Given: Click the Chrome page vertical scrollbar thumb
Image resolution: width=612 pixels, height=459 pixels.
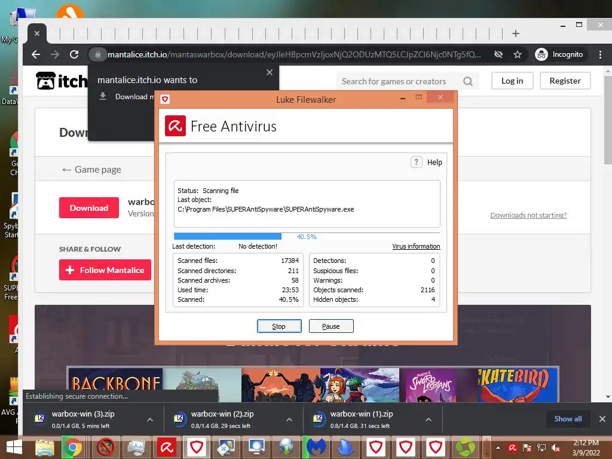Looking at the screenshot, I should (608, 120).
